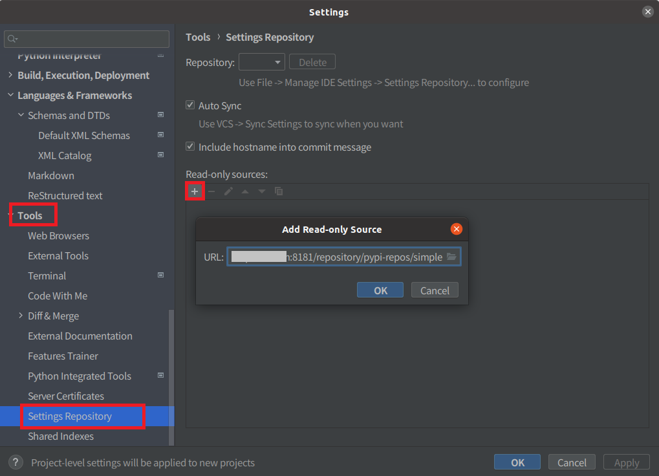The image size is (659, 476).
Task: Click the Settings window OK button
Action: click(x=517, y=462)
